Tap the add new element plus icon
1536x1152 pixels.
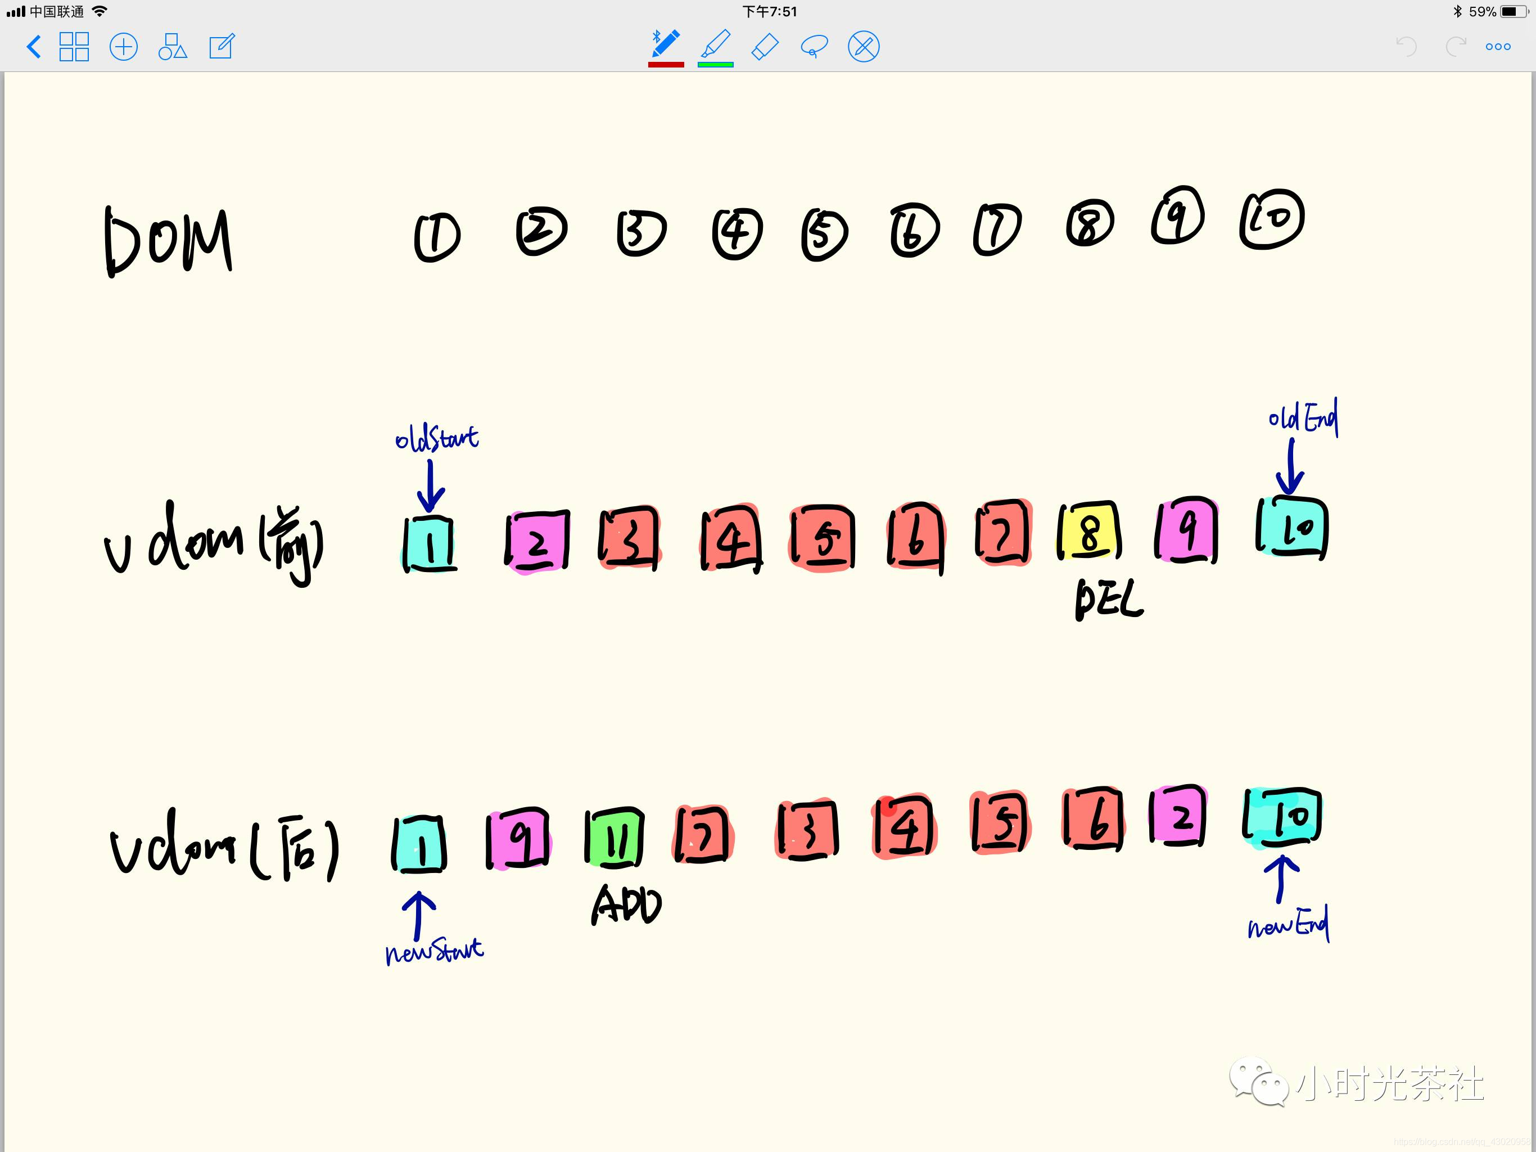tap(123, 47)
